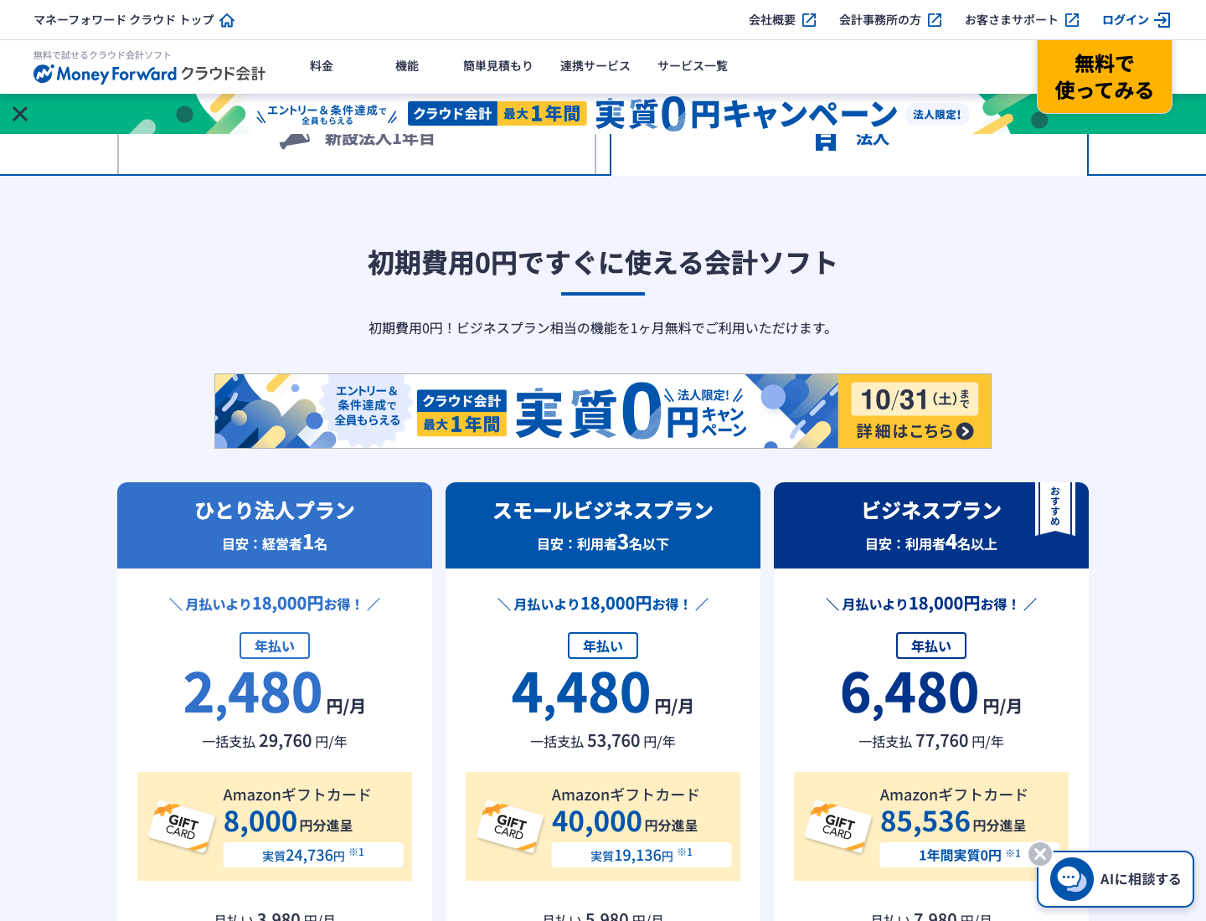Select the 法人 tab
The height and width of the screenshot is (921, 1206).
(x=849, y=154)
